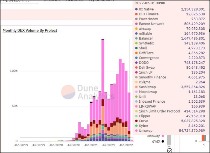Screen dimensions: 210x153
Task: Click the checkmark circle icon below the legend
Action: [170, 151]
